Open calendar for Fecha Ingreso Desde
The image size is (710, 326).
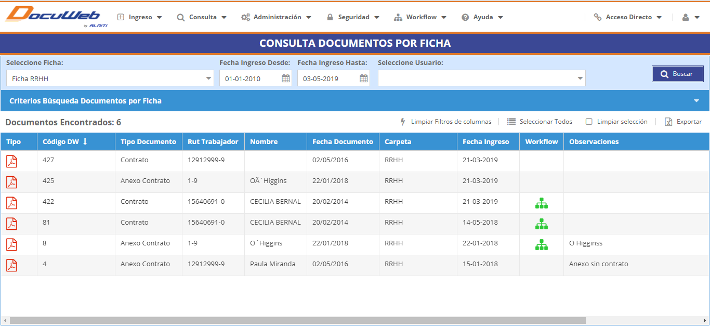point(285,79)
